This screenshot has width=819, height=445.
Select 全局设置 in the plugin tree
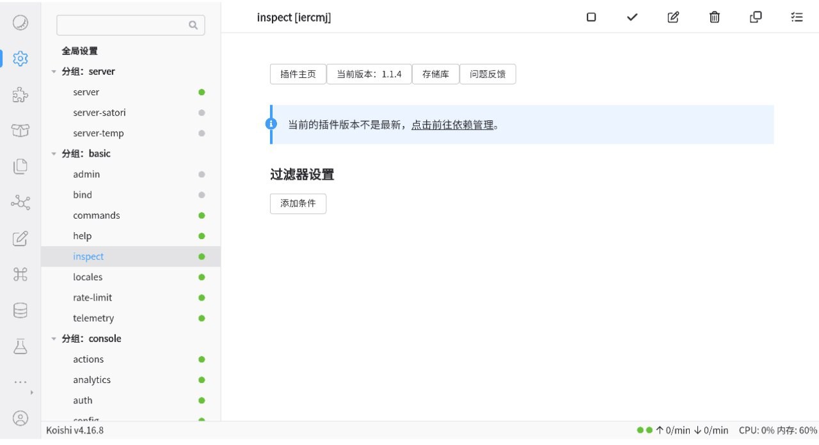coord(79,51)
